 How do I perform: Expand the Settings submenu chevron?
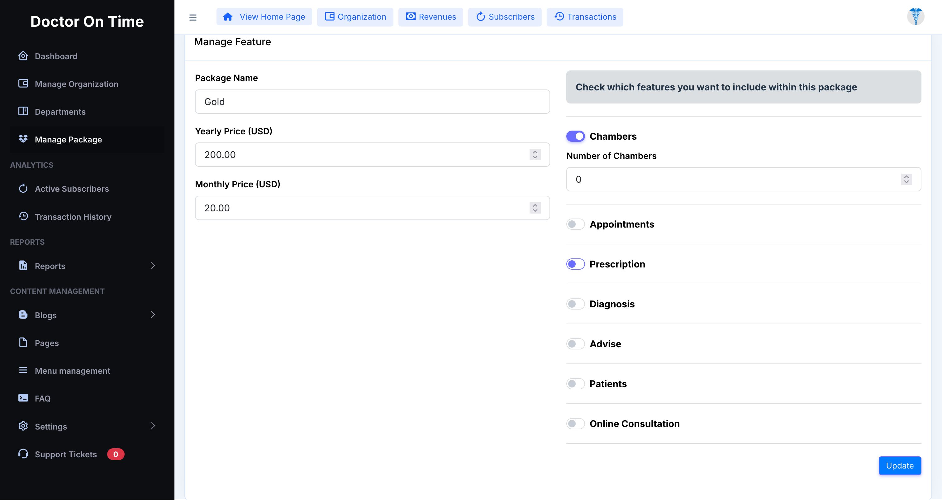coord(153,426)
